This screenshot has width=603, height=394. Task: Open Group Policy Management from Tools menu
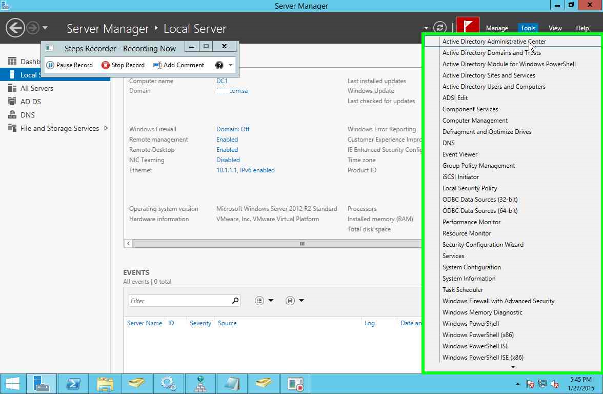point(478,166)
